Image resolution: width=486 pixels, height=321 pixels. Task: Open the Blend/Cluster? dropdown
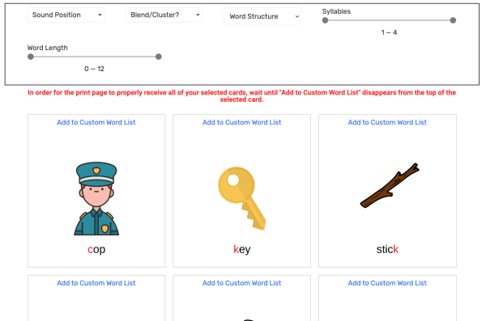(x=164, y=15)
